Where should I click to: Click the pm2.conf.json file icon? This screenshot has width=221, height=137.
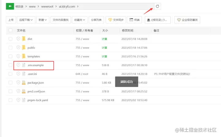(24, 91)
